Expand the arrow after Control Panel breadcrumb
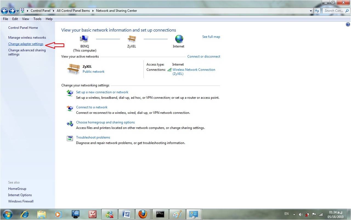 (x=53, y=11)
